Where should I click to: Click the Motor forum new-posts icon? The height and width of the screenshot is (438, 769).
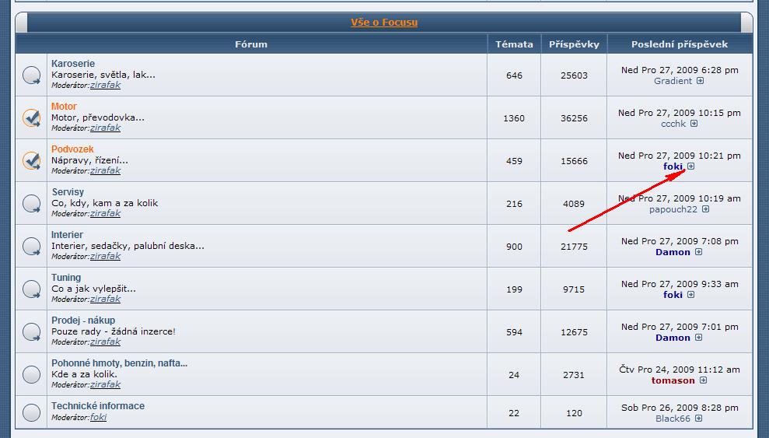coord(31,118)
